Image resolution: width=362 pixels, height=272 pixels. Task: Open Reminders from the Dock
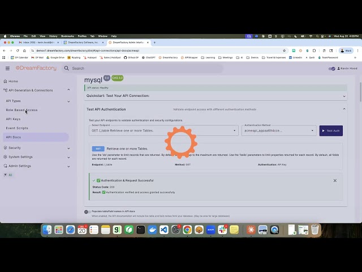[x=94, y=229]
